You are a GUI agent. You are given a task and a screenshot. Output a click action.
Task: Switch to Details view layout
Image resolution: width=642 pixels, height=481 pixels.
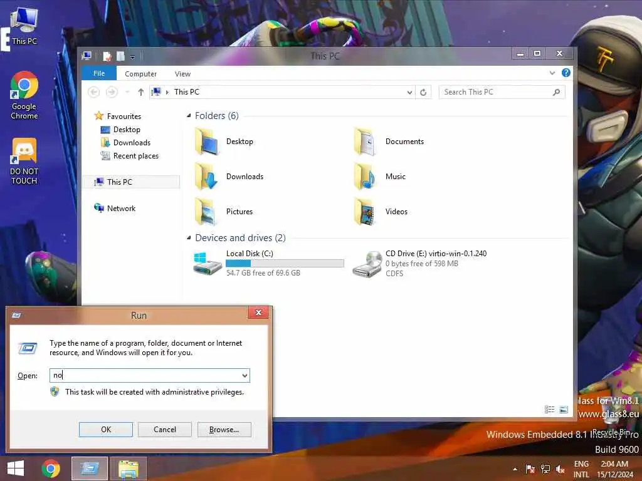pos(549,410)
